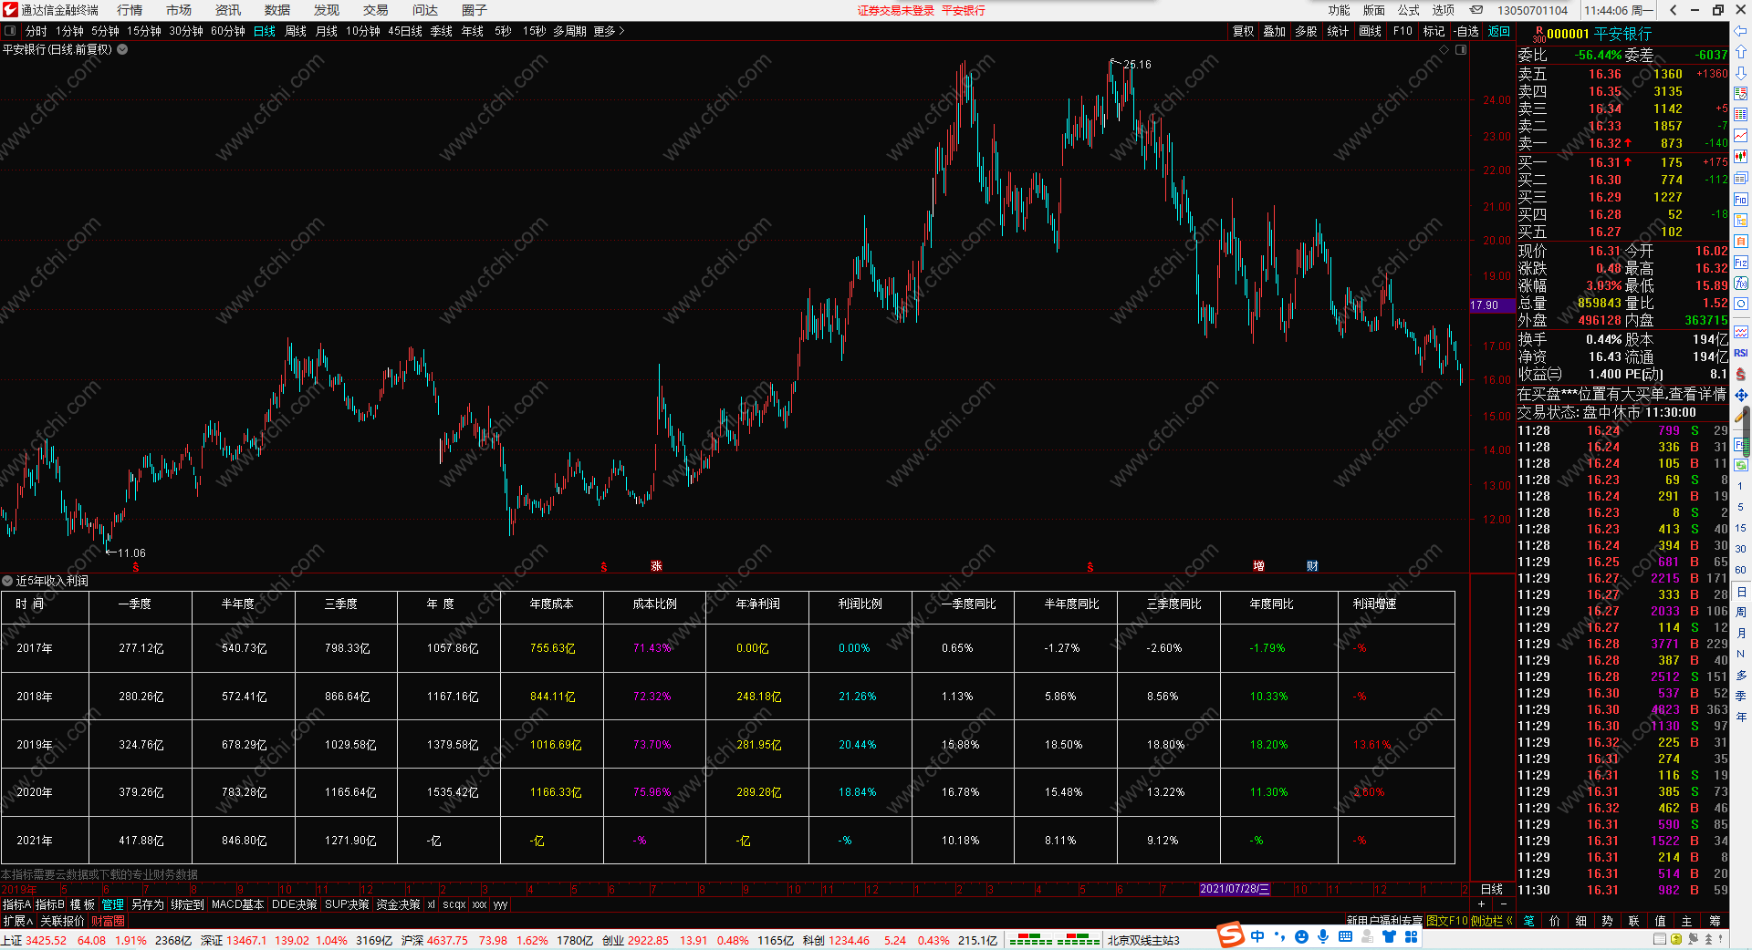Click the 财 marker on chart timeline

coord(1312,566)
